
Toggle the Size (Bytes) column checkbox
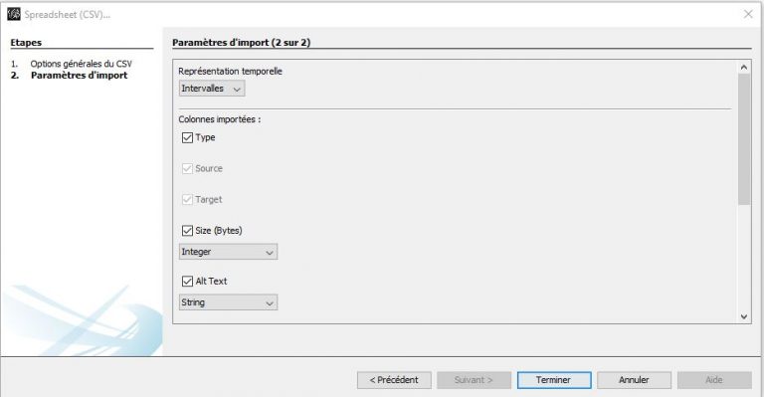(187, 231)
